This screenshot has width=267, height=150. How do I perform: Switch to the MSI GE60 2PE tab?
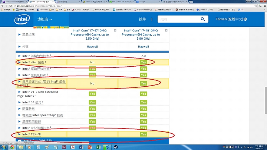tap(121, 2)
